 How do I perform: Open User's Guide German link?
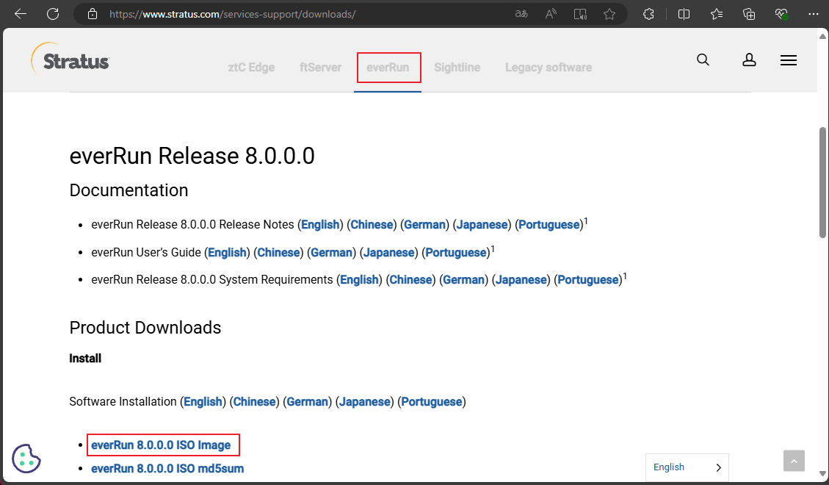331,253
